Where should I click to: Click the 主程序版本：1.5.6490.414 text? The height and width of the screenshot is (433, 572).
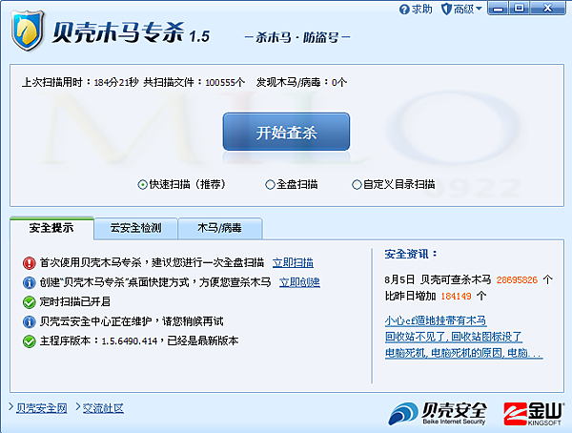point(98,341)
